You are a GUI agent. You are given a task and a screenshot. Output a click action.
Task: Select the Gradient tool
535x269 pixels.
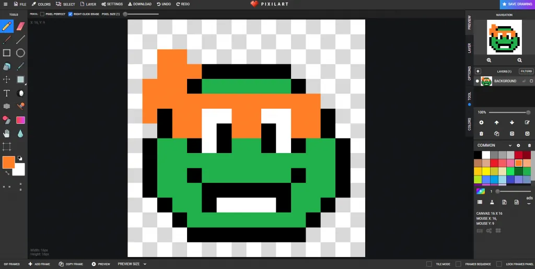click(21, 120)
